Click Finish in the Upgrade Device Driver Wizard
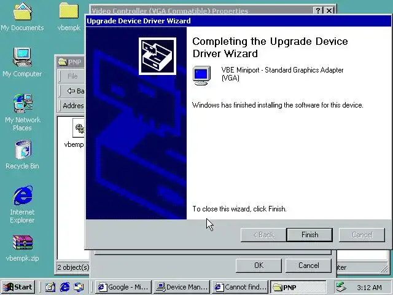 tap(309, 235)
